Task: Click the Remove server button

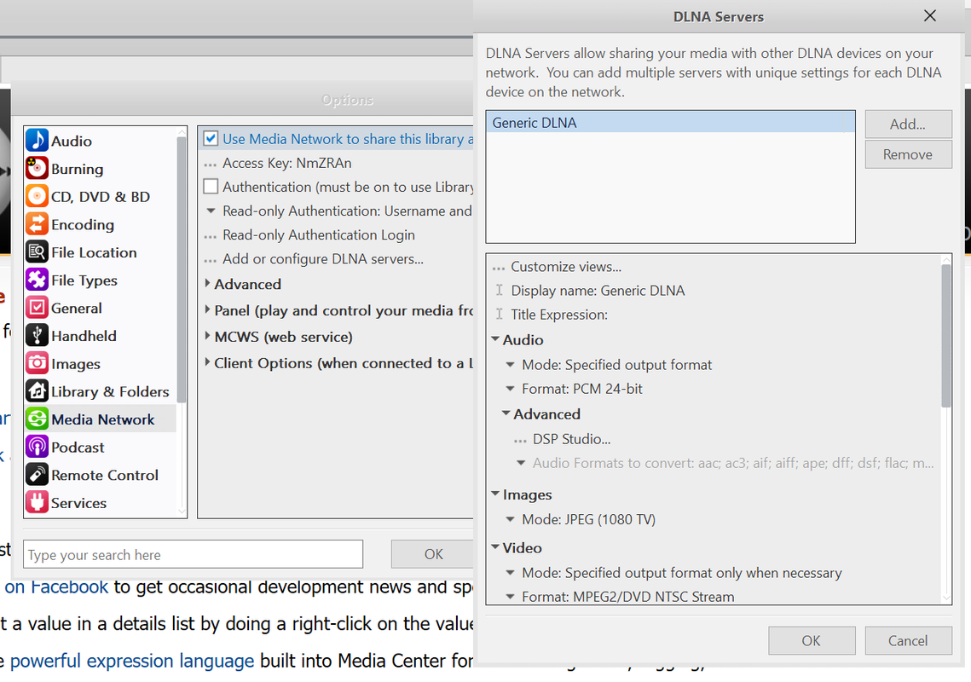Action: [x=908, y=154]
